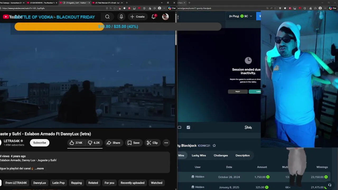Open the YouTube browser profile icon
The width and height of the screenshot is (338, 190).
pos(159,8)
